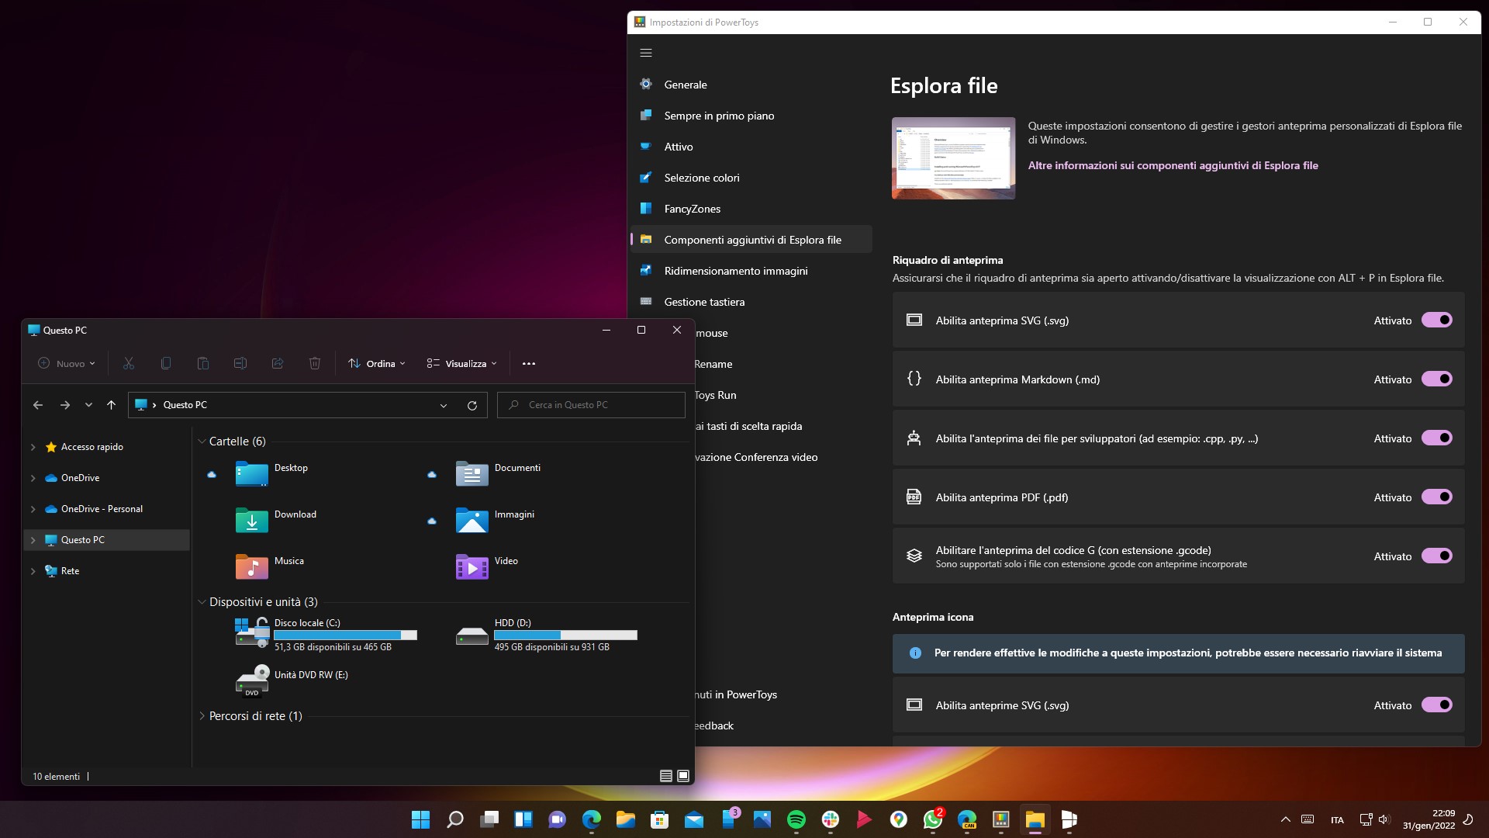Go back in File Explorer
Viewport: 1489px width, 838px height.
point(38,405)
